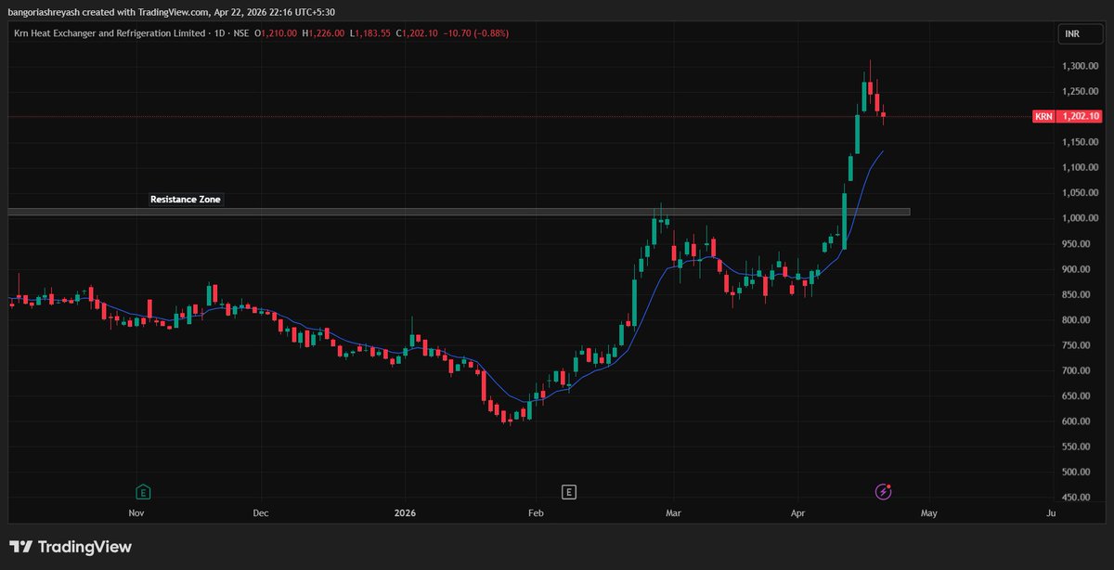Screen dimensions: 1114x570
Task: Click the high price H1,226.00 value
Action: pos(323,32)
